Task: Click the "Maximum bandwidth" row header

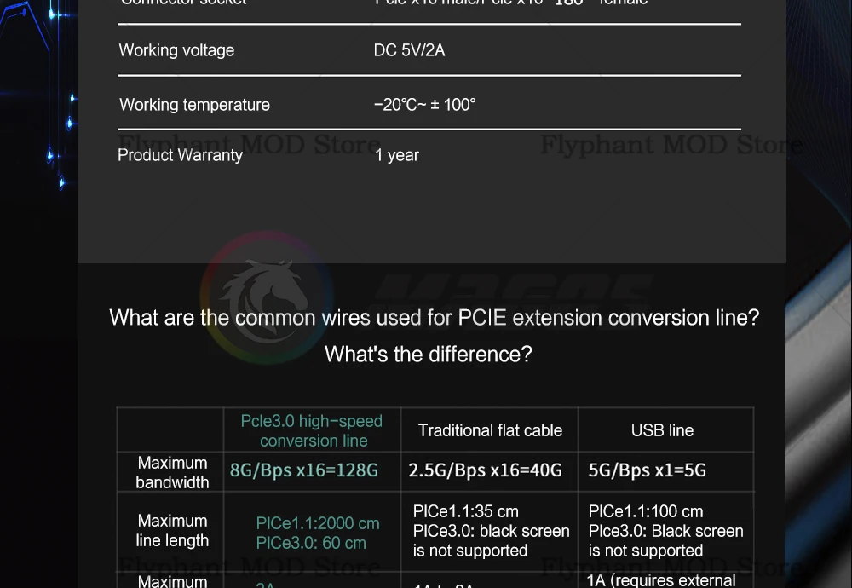Action: point(172,472)
